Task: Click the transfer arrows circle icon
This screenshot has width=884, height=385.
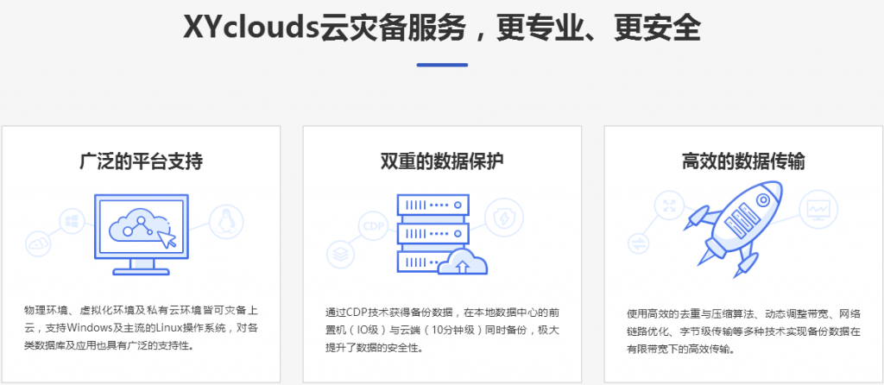Action: [x=639, y=243]
